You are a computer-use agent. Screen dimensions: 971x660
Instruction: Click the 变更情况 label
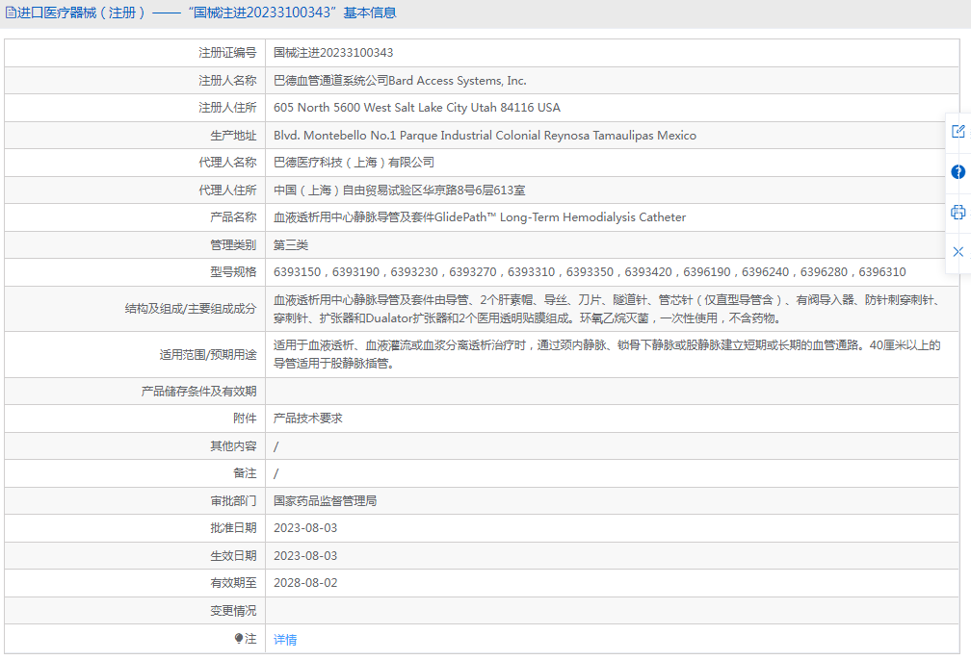pos(233,611)
